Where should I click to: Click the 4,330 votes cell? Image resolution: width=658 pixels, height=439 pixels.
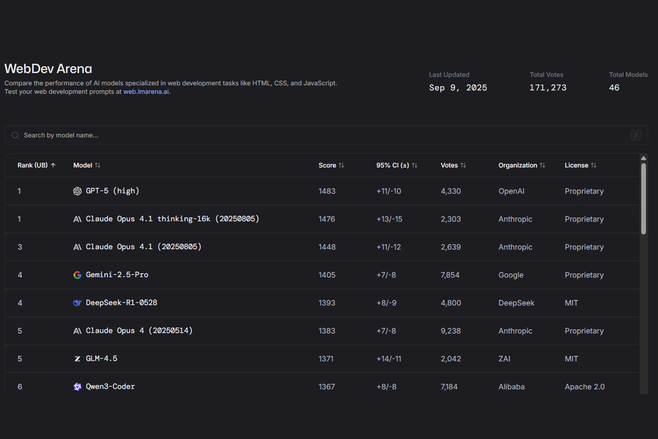450,191
